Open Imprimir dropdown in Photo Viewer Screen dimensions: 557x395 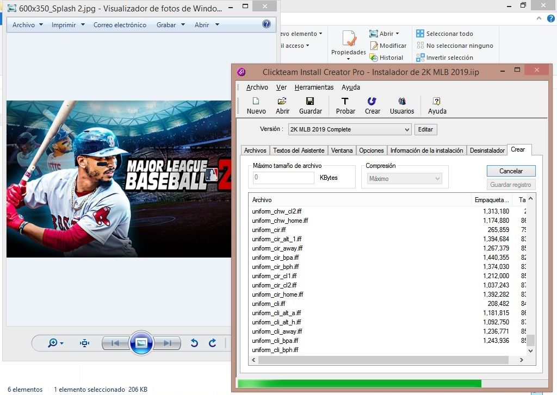[x=68, y=25]
